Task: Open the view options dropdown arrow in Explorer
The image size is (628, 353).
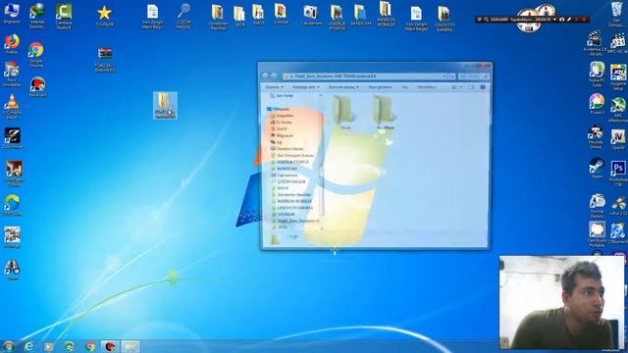Action: (x=460, y=87)
